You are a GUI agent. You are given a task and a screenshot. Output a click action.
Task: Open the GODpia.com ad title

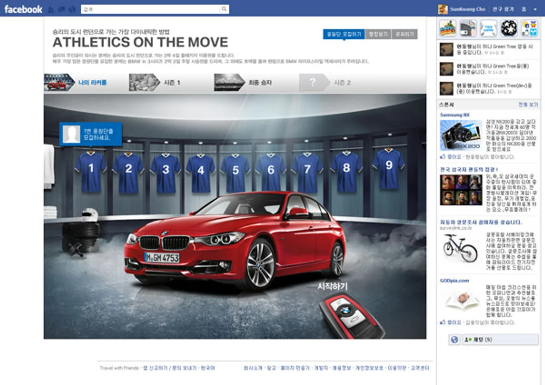point(454,281)
